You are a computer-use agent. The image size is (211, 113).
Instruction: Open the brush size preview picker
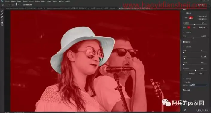(x=16, y=4)
